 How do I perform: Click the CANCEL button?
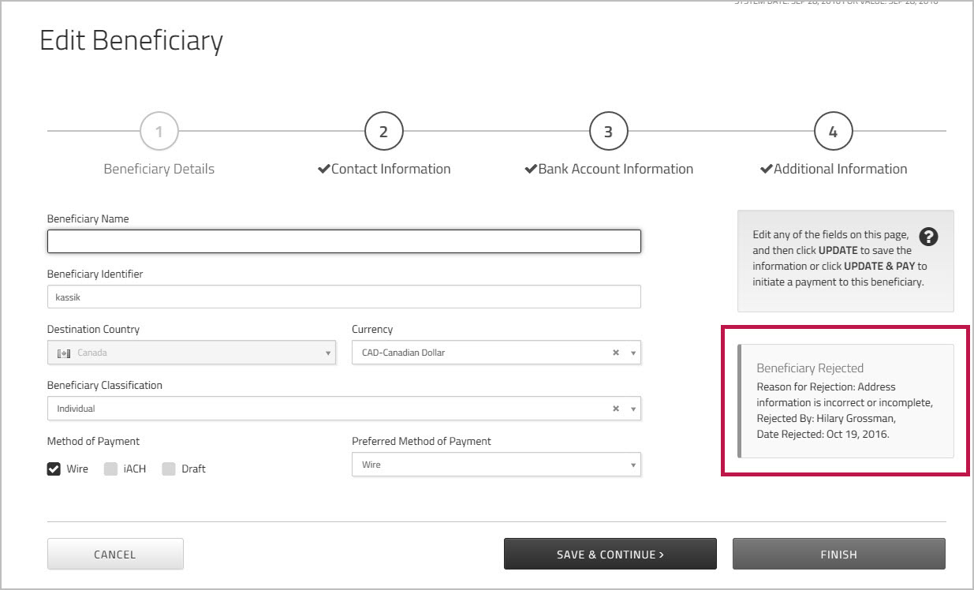[115, 553]
